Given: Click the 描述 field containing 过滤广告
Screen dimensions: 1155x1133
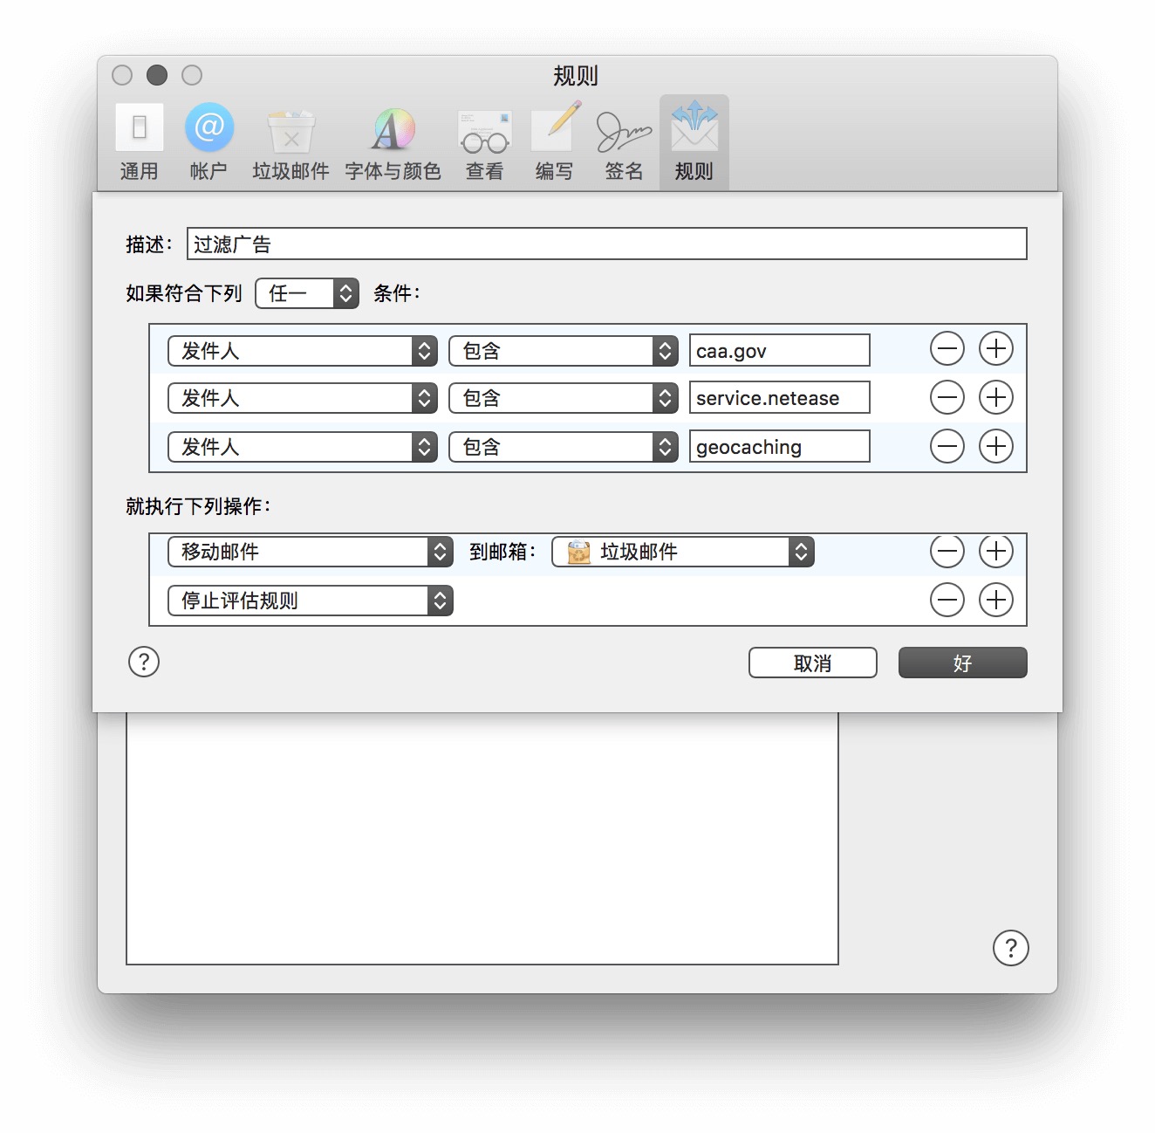Looking at the screenshot, I should [x=607, y=244].
